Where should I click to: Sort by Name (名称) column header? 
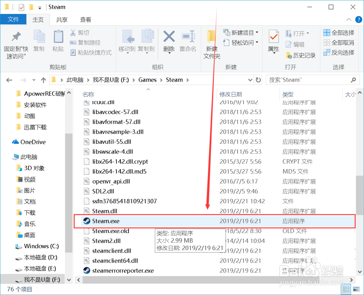point(88,94)
